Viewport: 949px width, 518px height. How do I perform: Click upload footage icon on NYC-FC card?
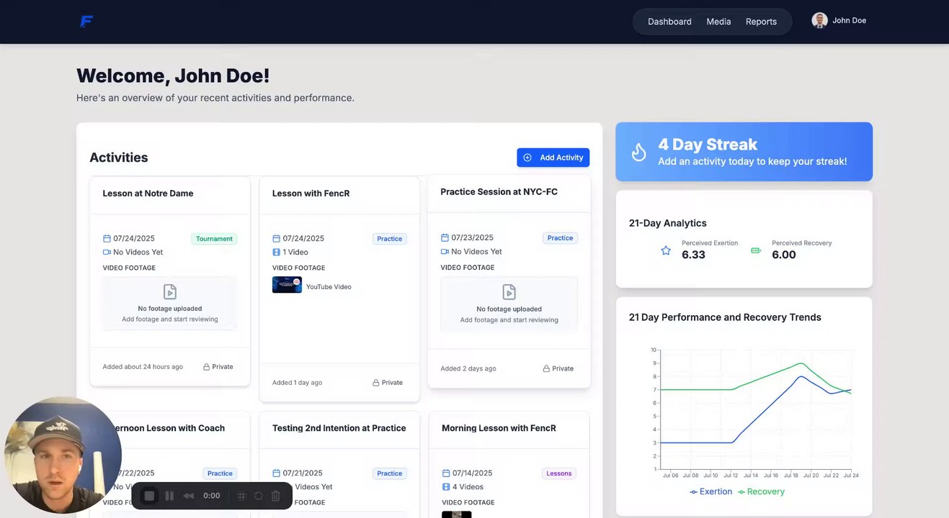(509, 291)
